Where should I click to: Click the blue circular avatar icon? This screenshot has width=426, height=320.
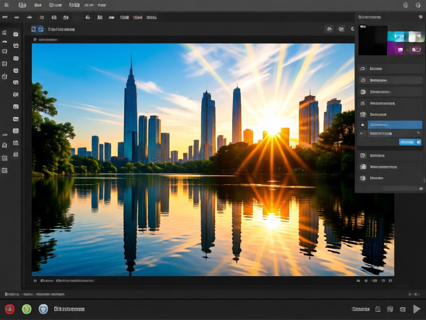click(43, 309)
